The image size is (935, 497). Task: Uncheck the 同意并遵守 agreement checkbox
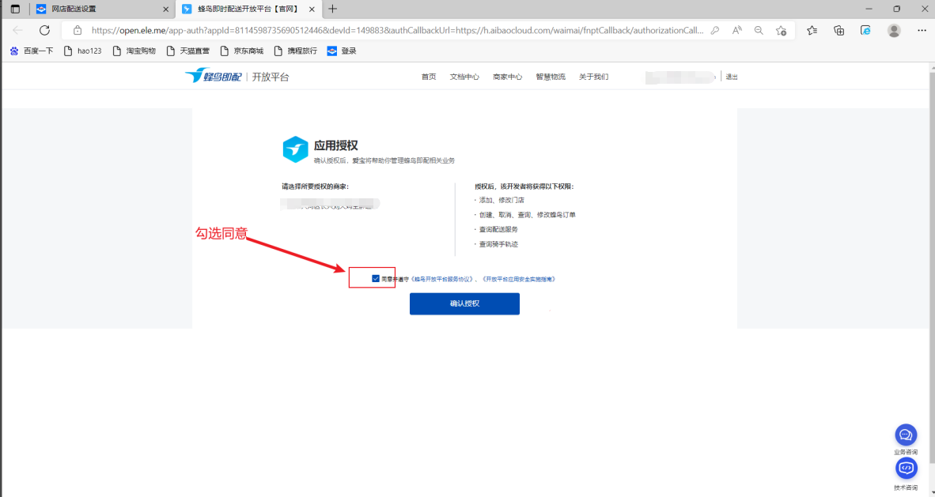pyautogui.click(x=375, y=279)
